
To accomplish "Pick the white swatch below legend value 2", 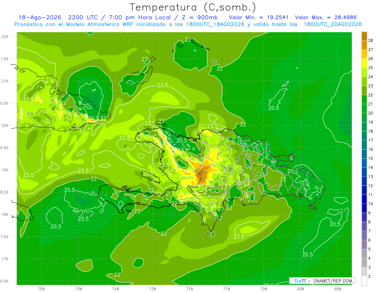I will (364, 281).
